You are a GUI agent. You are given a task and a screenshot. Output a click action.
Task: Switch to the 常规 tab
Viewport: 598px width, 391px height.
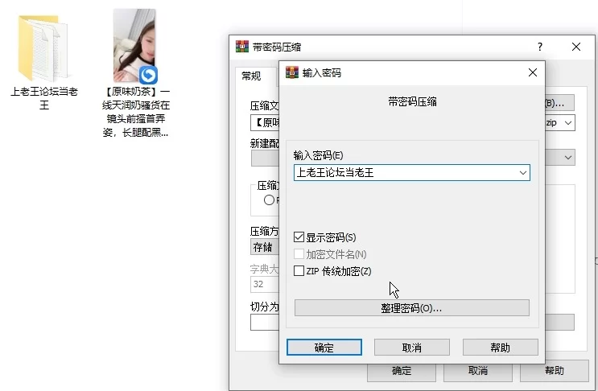[x=251, y=76]
